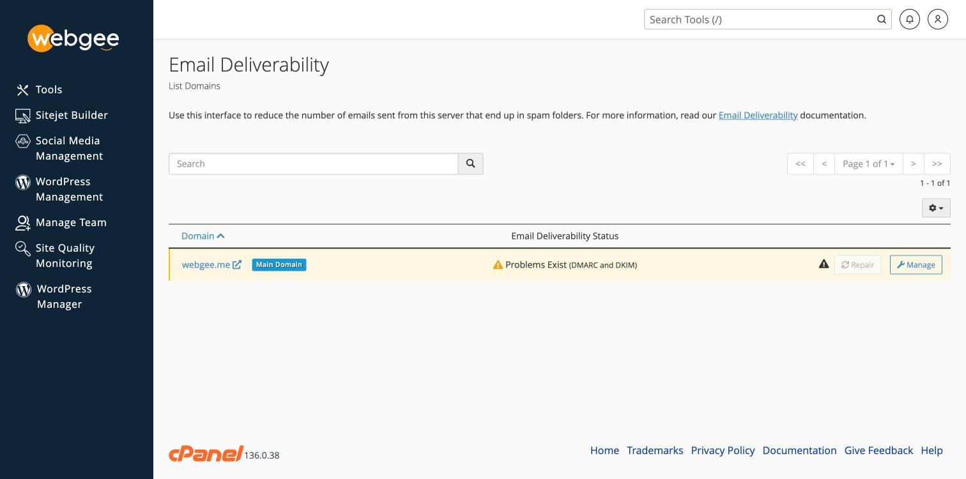This screenshot has height=479, width=966.
Task: Click orange warning icon beside Problems Exist
Action: (x=498, y=264)
